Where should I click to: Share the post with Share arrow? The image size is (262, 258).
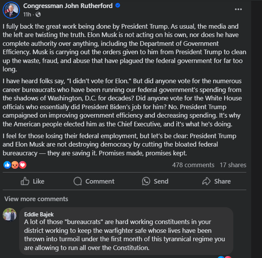[x=216, y=181]
